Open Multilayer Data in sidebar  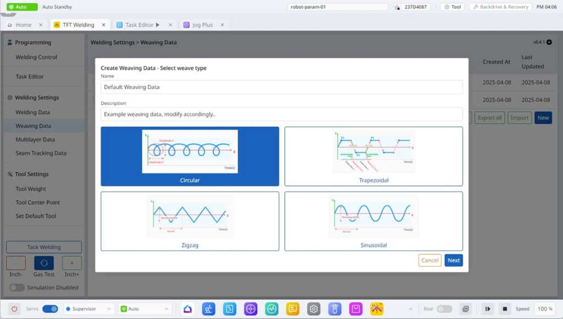pos(35,139)
